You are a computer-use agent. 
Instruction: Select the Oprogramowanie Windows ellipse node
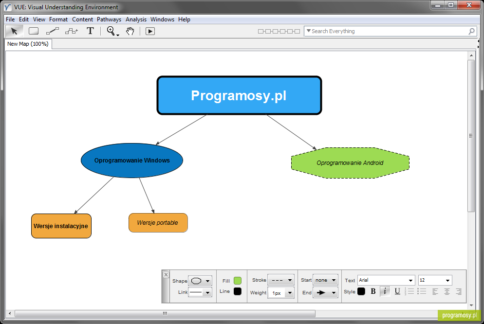[x=132, y=161]
